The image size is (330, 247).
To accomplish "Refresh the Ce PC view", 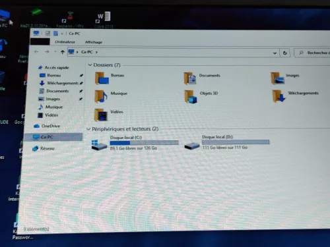I will tap(284, 53).
